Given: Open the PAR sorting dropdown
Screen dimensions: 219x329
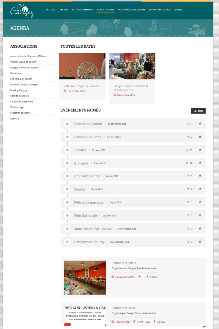Looking at the screenshot, I should pyautogui.click(x=198, y=111).
